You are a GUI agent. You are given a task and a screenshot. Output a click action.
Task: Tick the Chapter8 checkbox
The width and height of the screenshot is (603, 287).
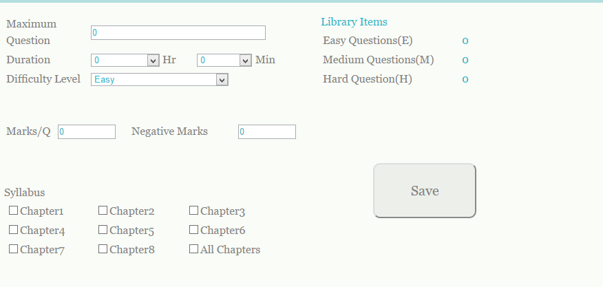point(103,249)
